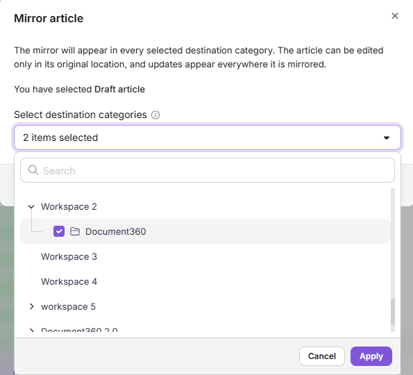Screen dimensions: 413x375
Task: Select the Document360 category row
Action: click(x=205, y=231)
